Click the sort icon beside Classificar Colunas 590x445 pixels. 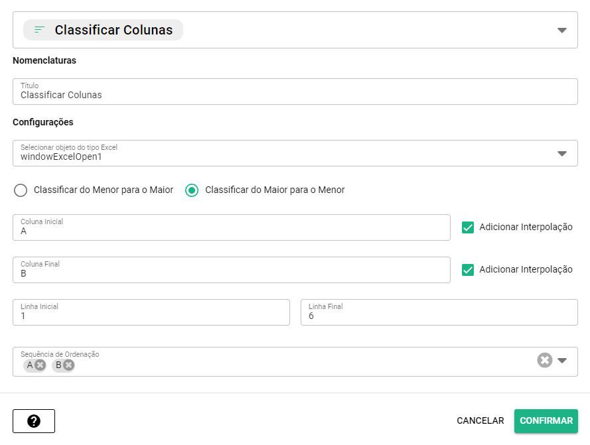[40, 30]
